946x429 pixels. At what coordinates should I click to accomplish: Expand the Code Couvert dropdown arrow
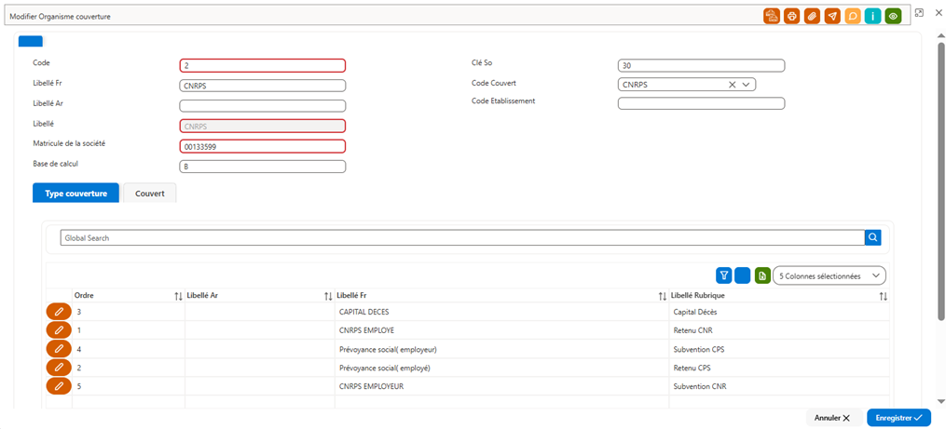[746, 85]
